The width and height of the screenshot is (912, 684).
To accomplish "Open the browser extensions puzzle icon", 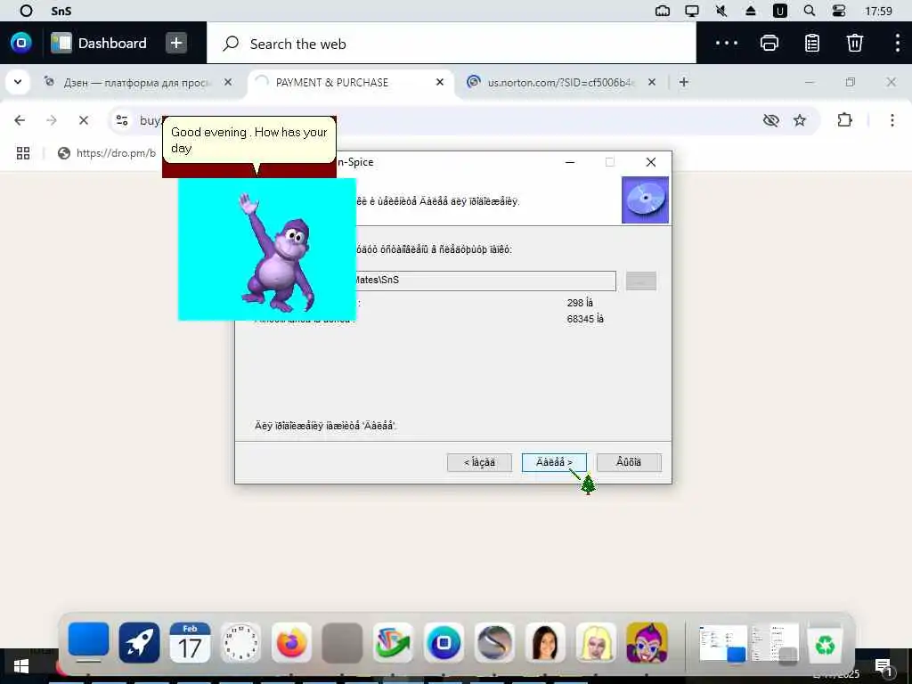I will 844,120.
